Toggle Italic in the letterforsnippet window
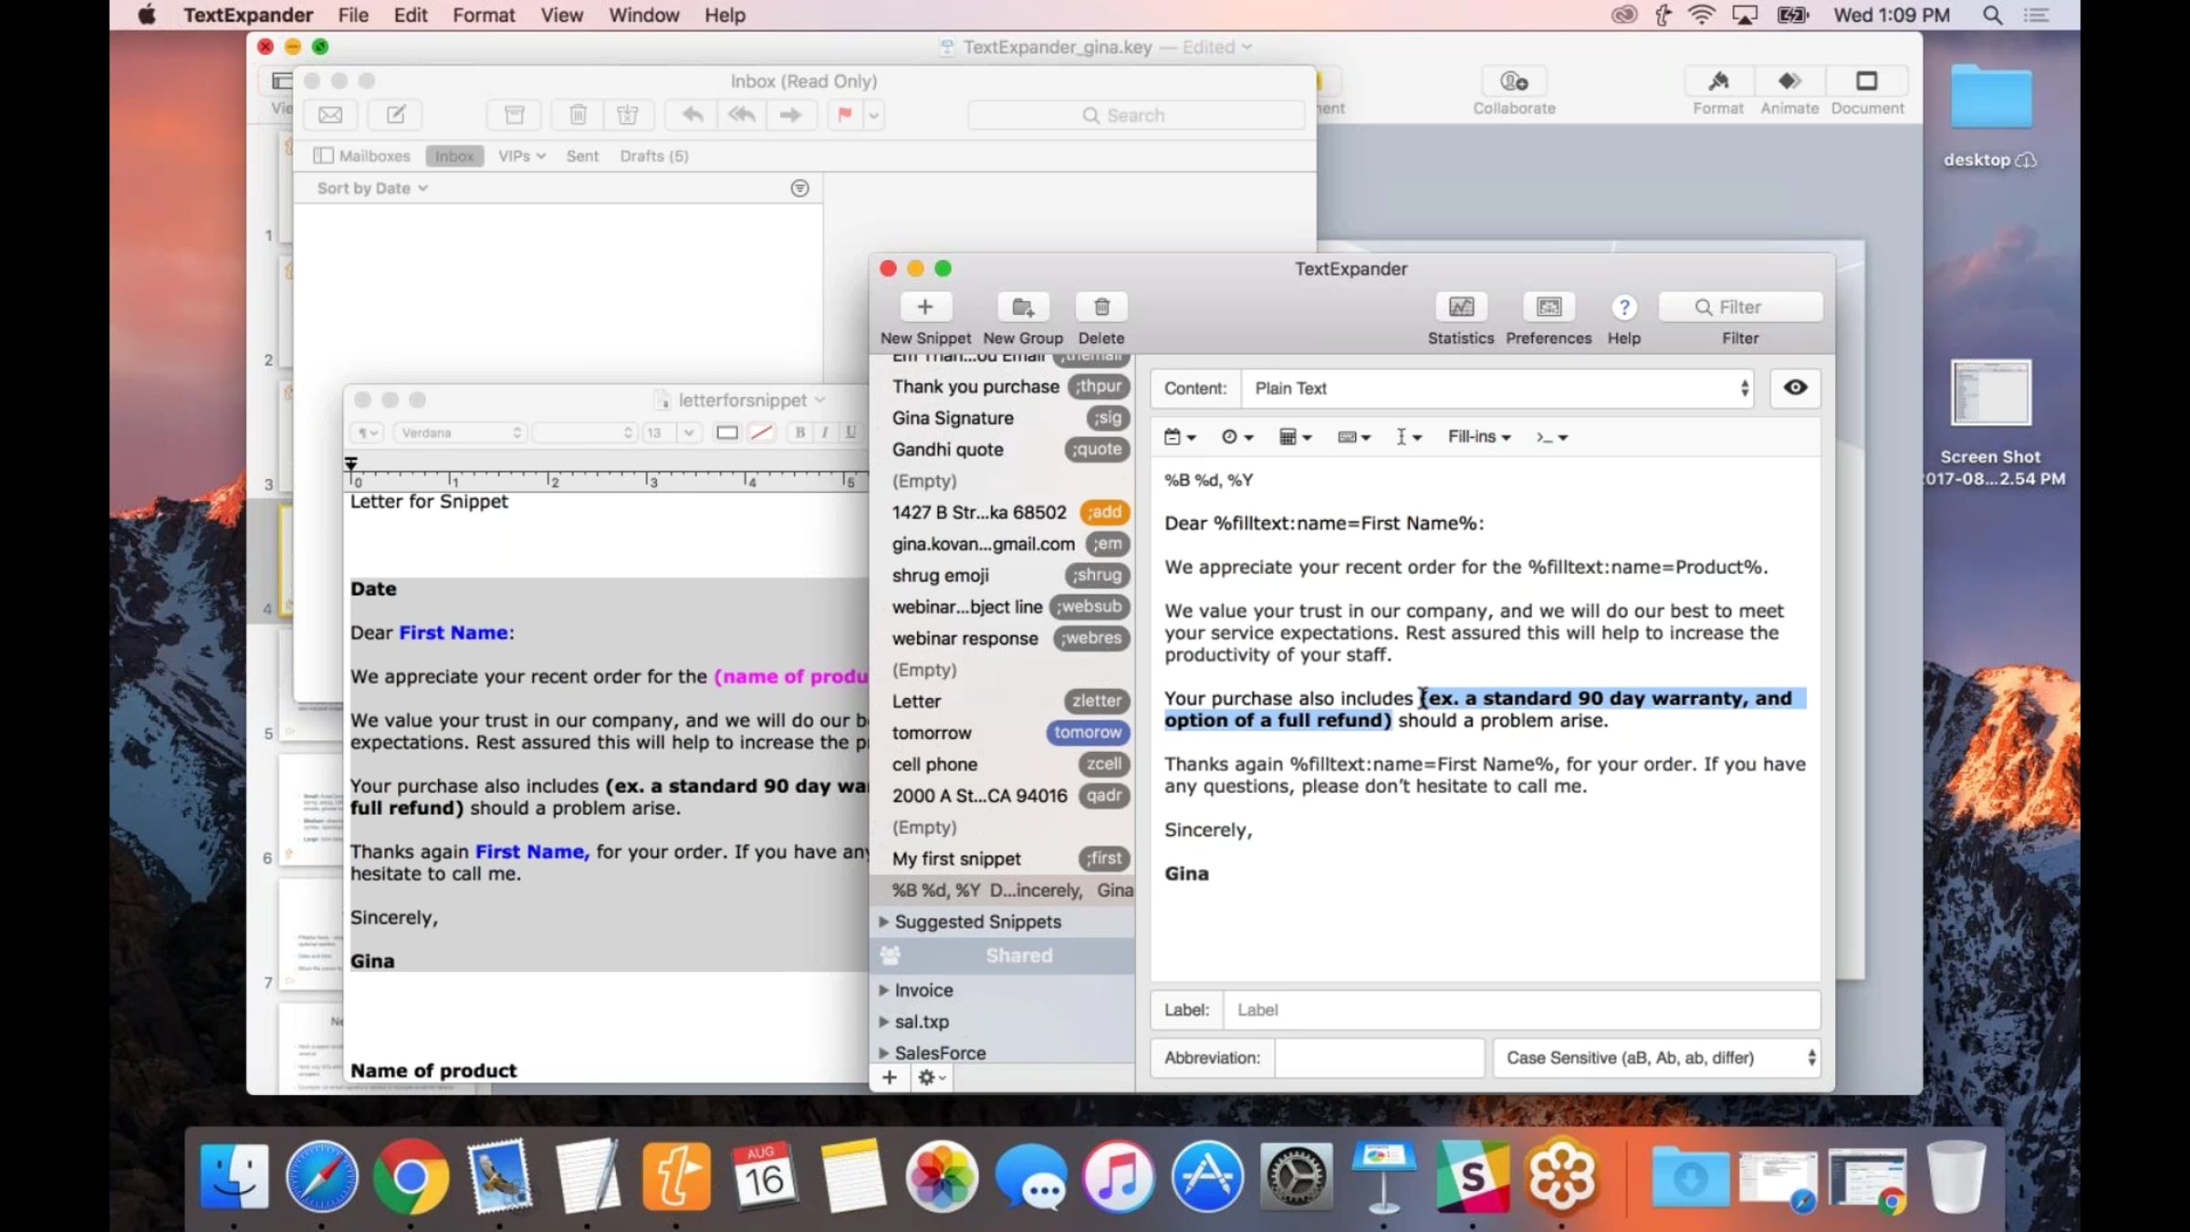 825,433
